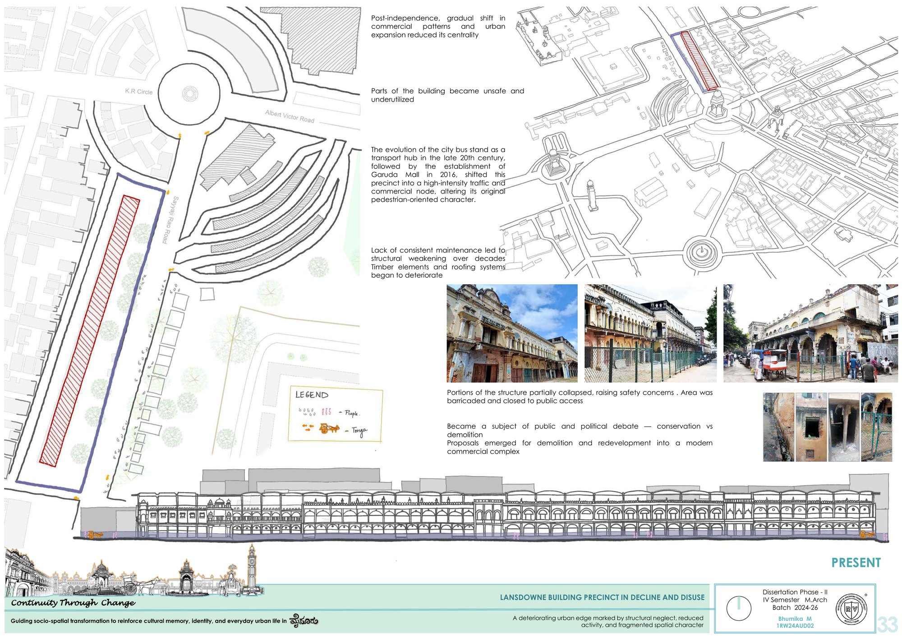Click the fountain circle in isometric map
The image size is (902, 638).
click(701, 253)
